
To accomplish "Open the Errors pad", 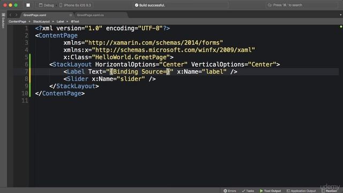I will point(230,191).
